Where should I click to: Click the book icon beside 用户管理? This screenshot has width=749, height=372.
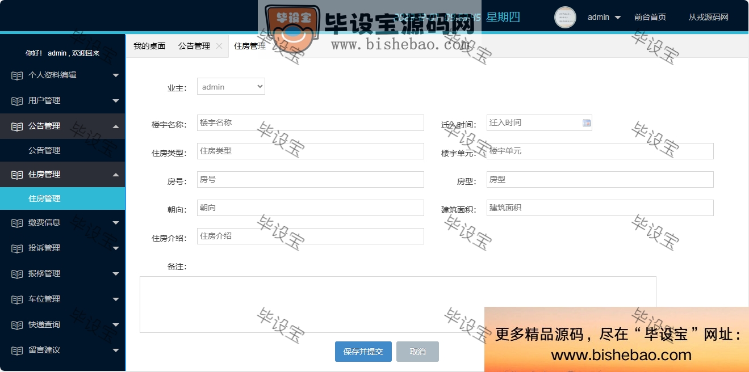point(17,100)
